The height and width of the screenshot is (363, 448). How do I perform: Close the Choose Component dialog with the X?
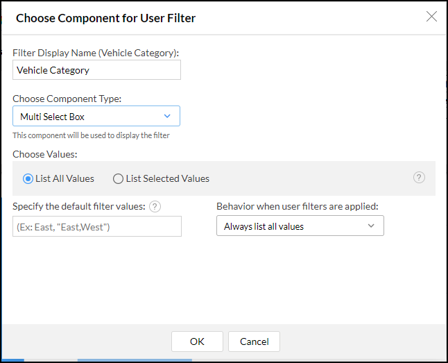click(x=431, y=17)
